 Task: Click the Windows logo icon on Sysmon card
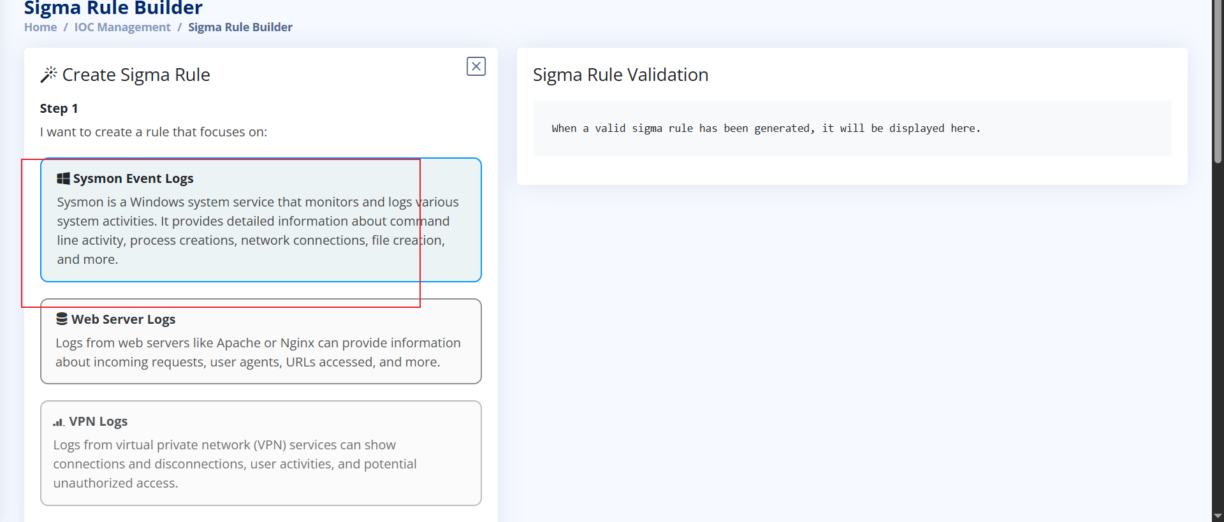pos(63,178)
